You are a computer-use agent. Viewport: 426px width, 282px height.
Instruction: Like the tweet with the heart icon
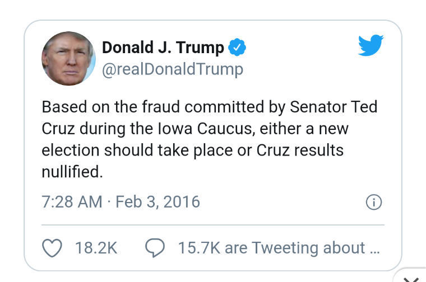pos(52,248)
